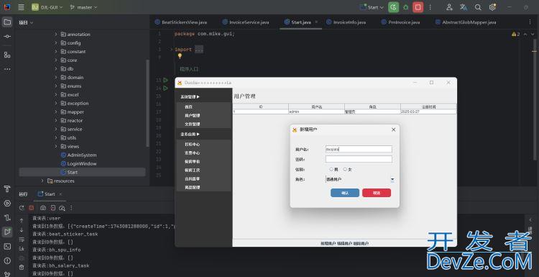Open the Structure tool window icon
Screen dimensions: 539x277
(x=7, y=55)
